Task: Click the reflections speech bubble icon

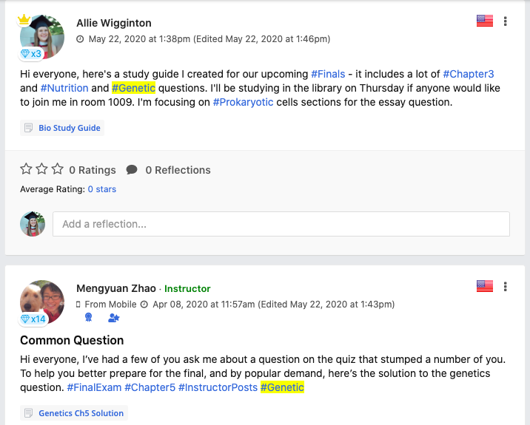Action: (132, 169)
